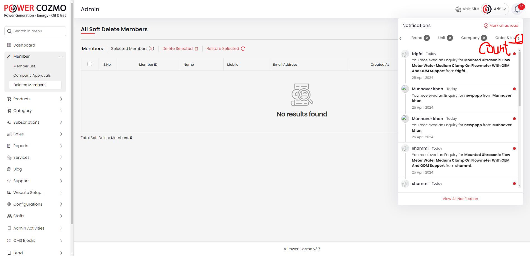The width and height of the screenshot is (530, 256).
Task: Go to Company Approvals page
Action: click(x=32, y=75)
